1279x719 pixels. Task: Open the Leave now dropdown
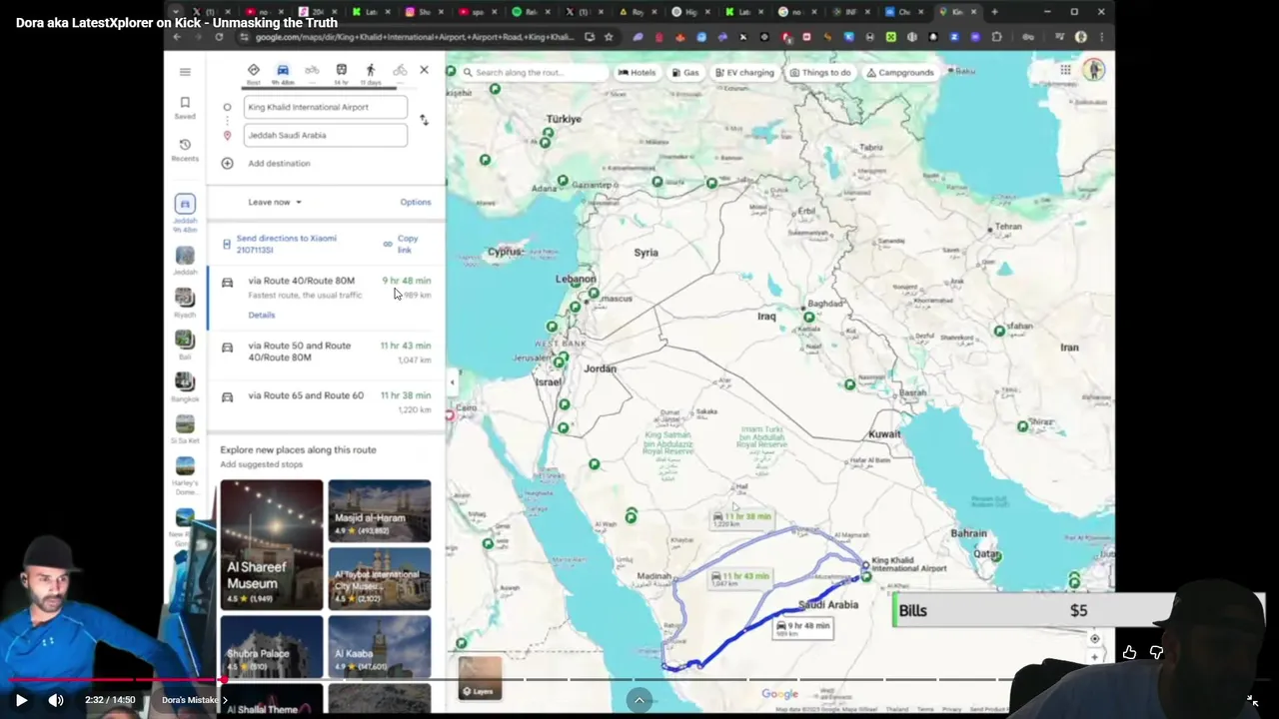[x=275, y=202]
